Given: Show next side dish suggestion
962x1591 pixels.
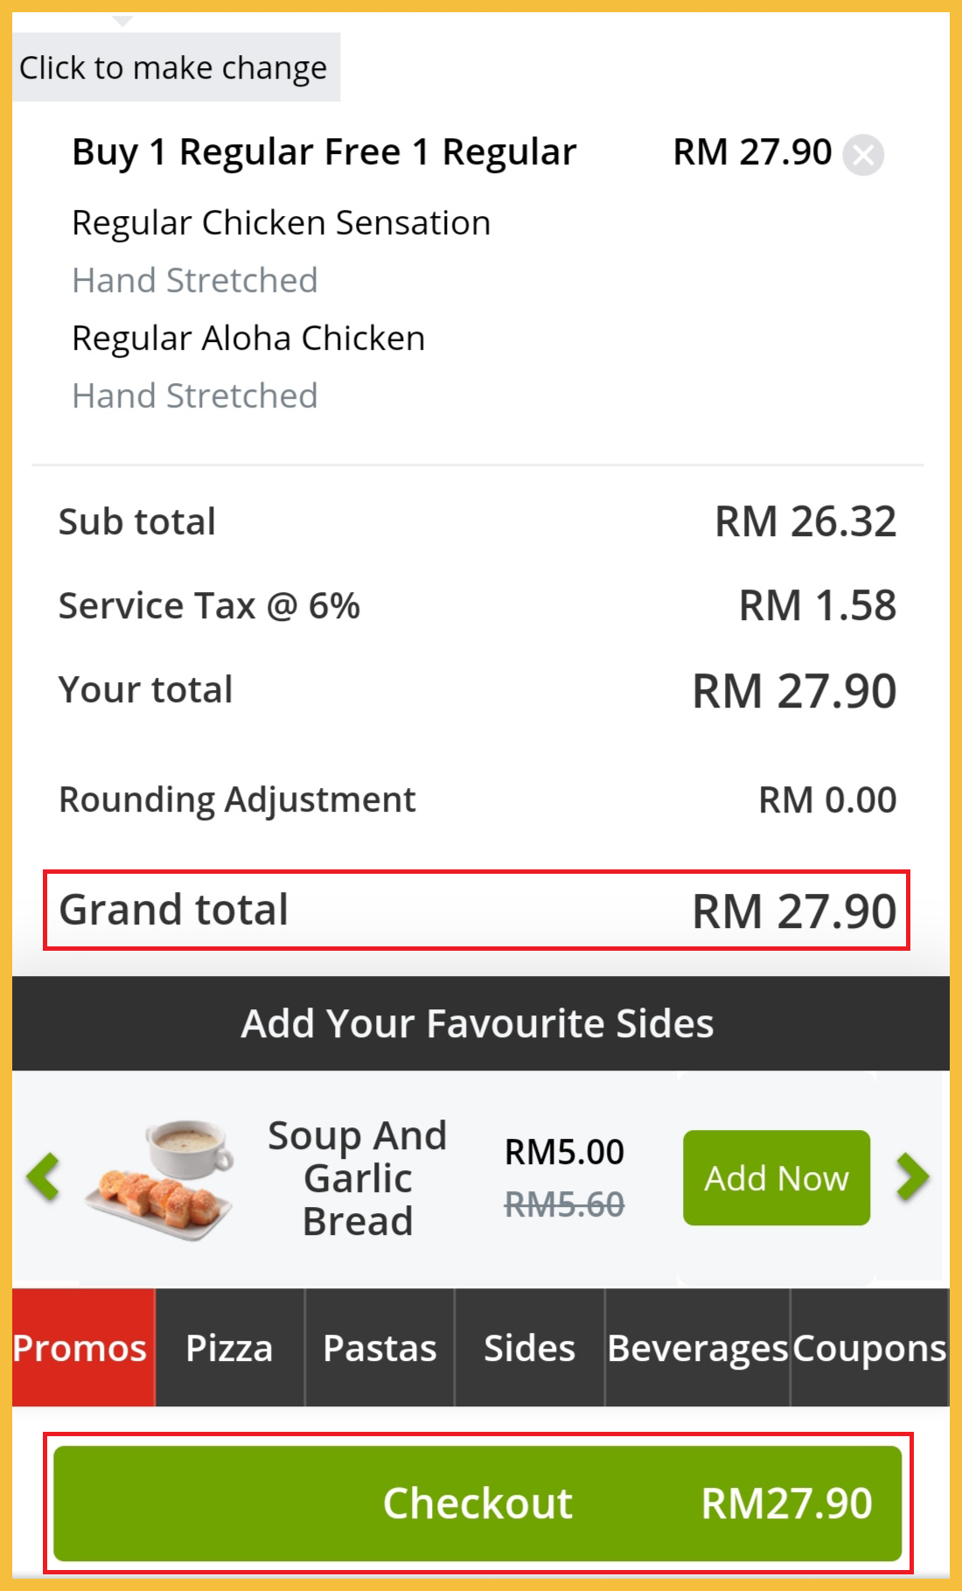Looking at the screenshot, I should click(x=912, y=1176).
